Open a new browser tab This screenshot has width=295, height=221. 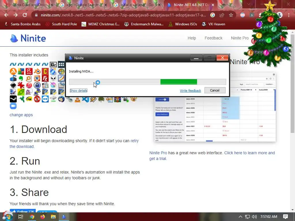[224, 5]
